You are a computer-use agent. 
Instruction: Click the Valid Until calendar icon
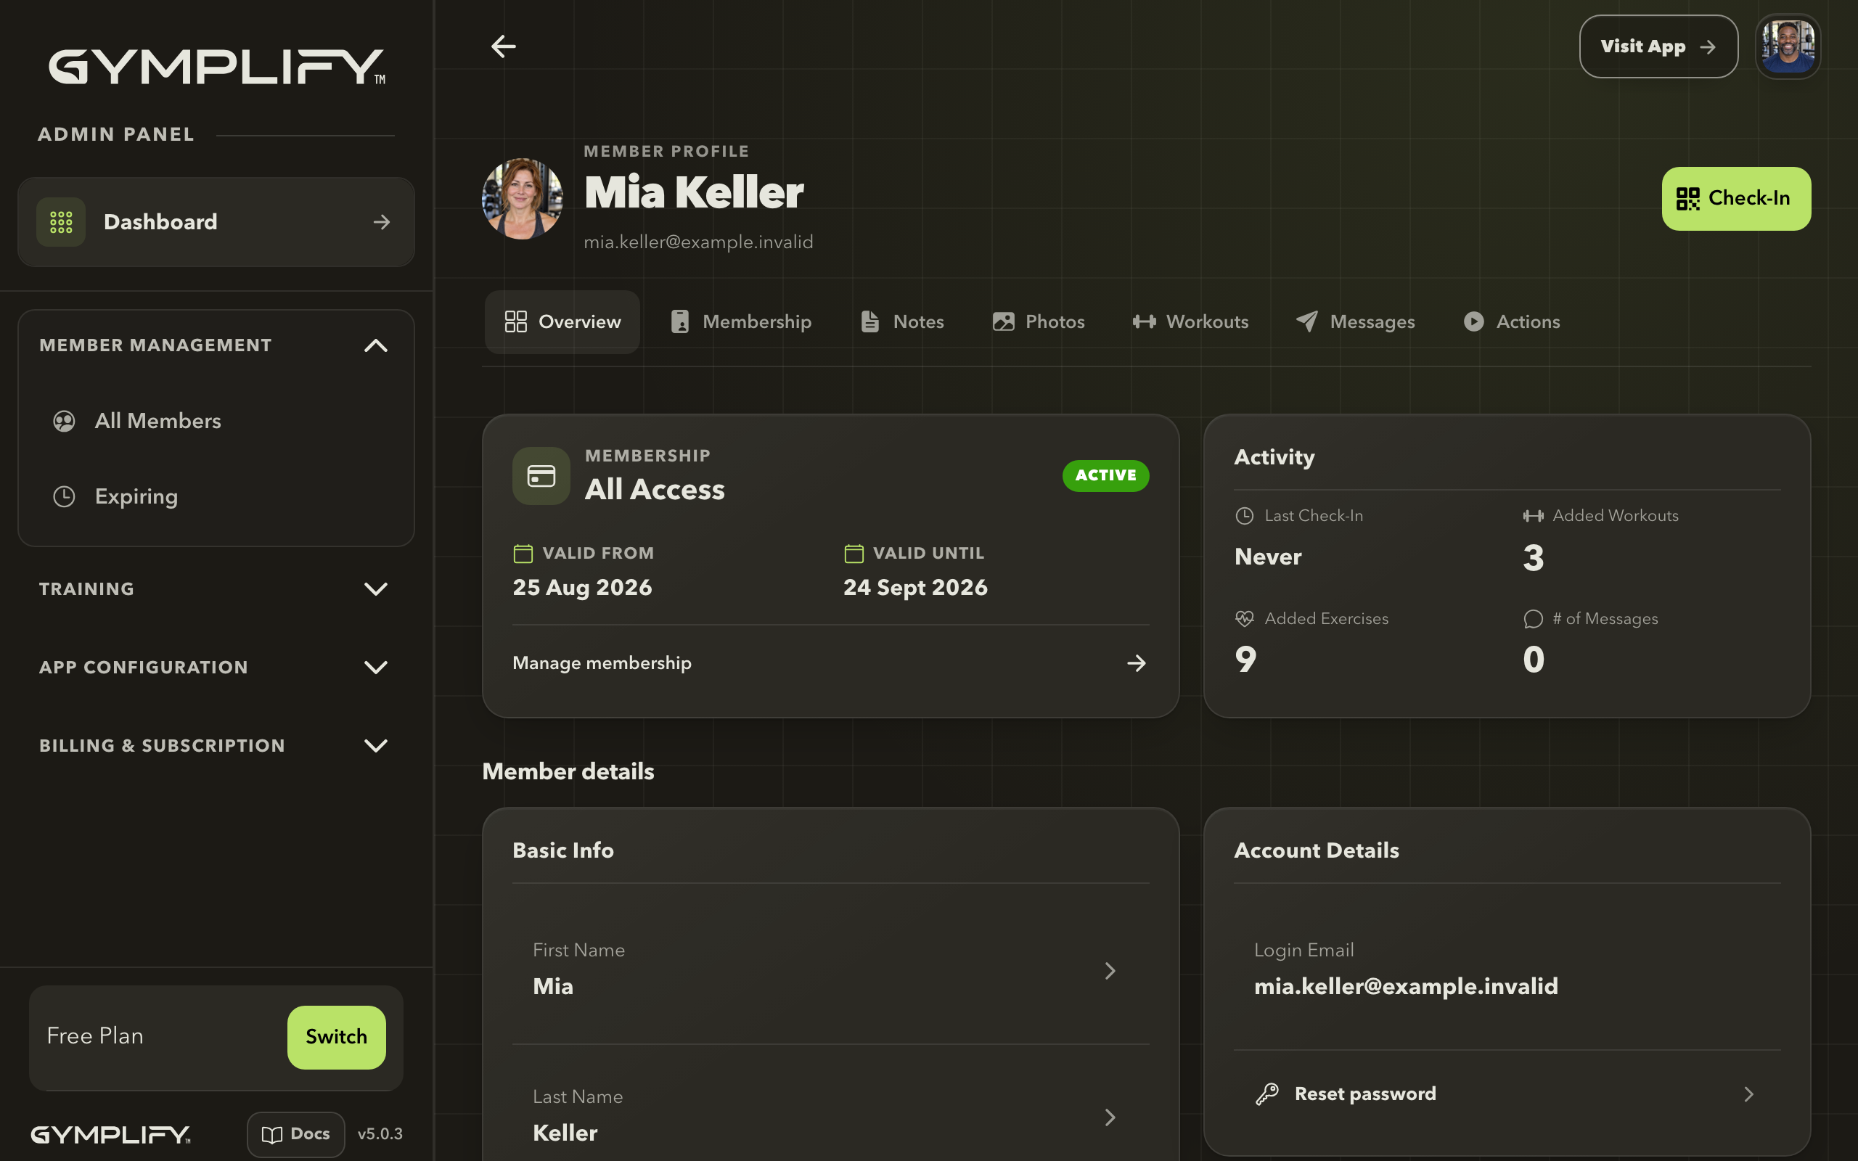pyautogui.click(x=854, y=553)
